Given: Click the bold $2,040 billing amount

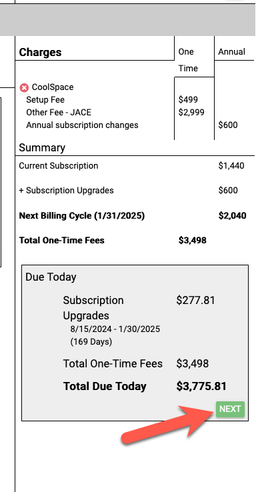Looking at the screenshot, I should pyautogui.click(x=232, y=215).
